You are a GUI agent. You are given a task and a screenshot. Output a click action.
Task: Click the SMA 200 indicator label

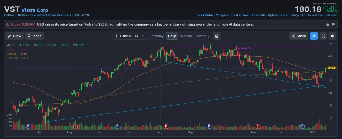(18, 58)
